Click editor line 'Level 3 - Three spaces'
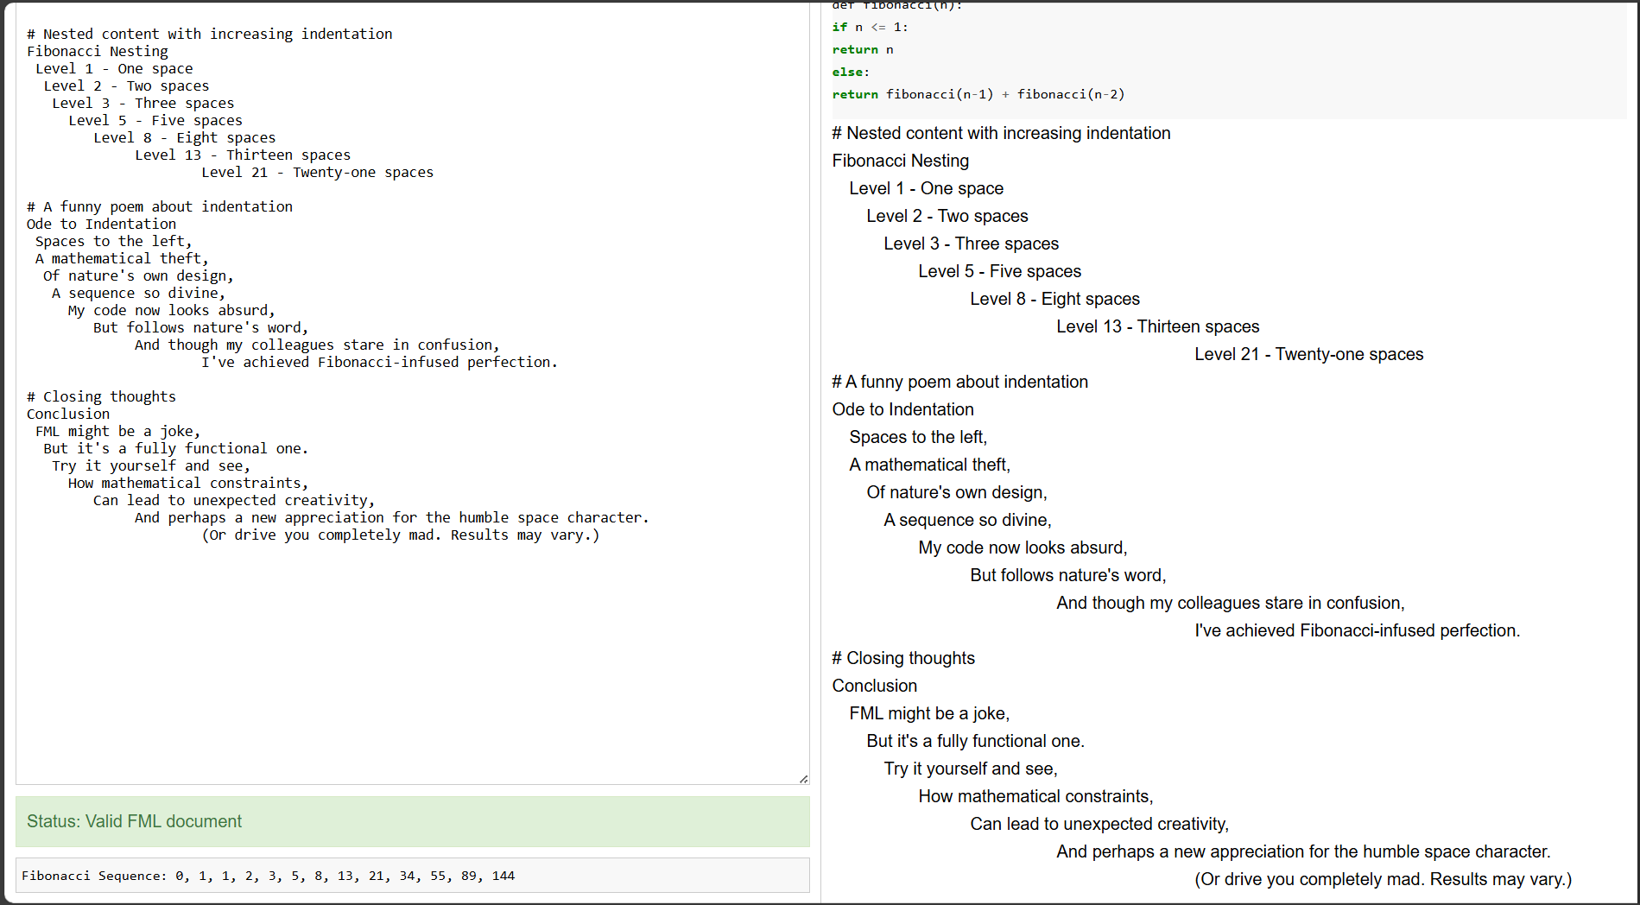The image size is (1640, 905). (x=143, y=104)
